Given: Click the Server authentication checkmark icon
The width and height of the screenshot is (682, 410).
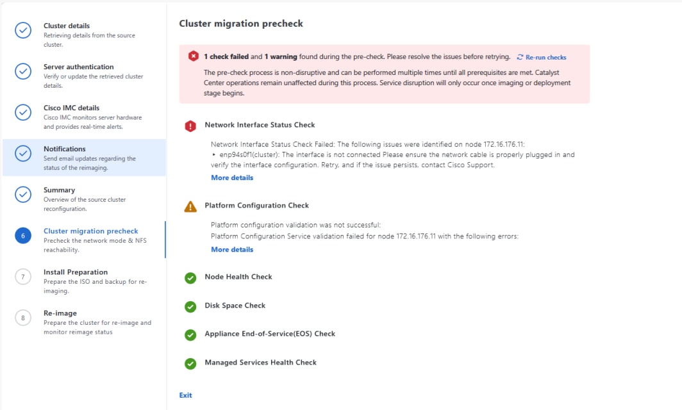Looking at the screenshot, I should point(23,71).
